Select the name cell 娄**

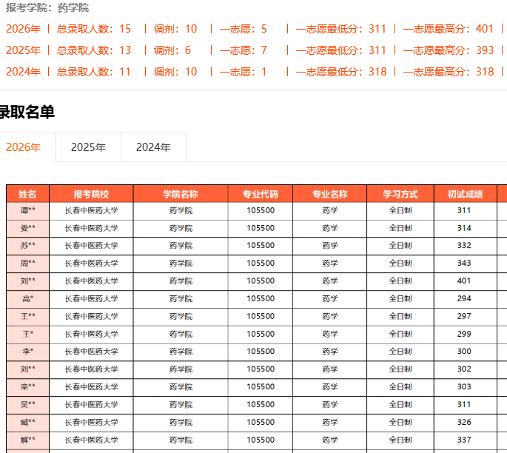pos(27,228)
